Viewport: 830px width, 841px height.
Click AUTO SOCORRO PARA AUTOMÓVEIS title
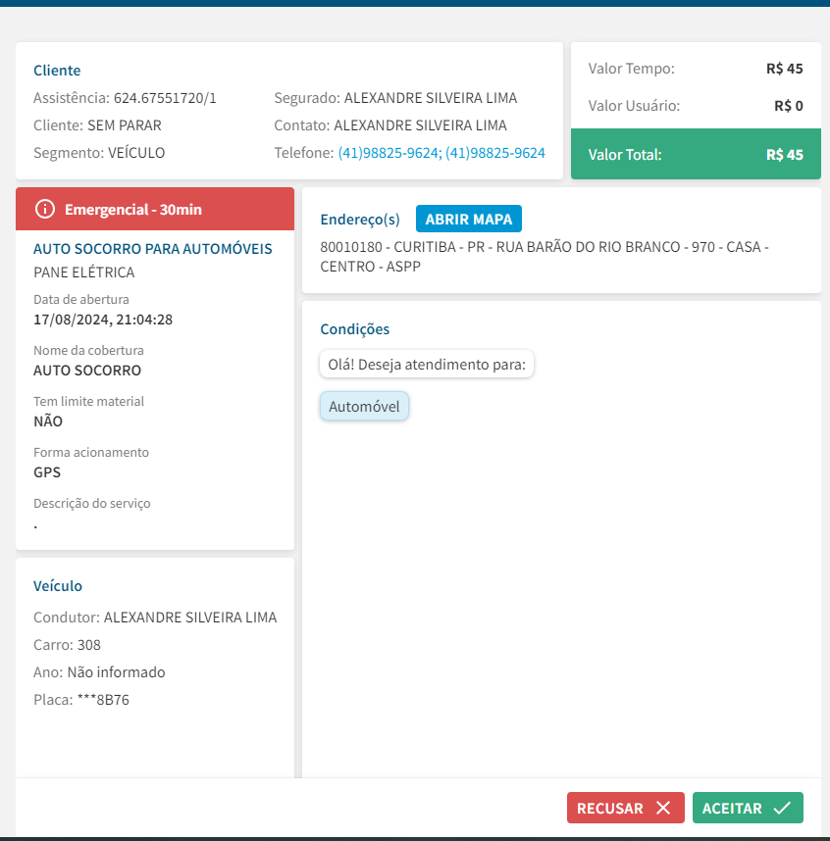(x=153, y=249)
